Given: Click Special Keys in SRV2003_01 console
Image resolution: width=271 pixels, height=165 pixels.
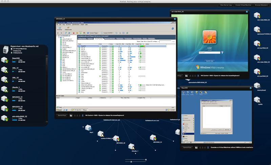Looking at the screenshot, I should click(62, 115).
